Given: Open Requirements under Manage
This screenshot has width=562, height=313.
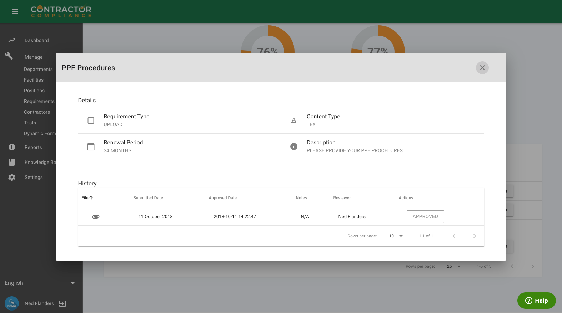Looking at the screenshot, I should pyautogui.click(x=39, y=101).
